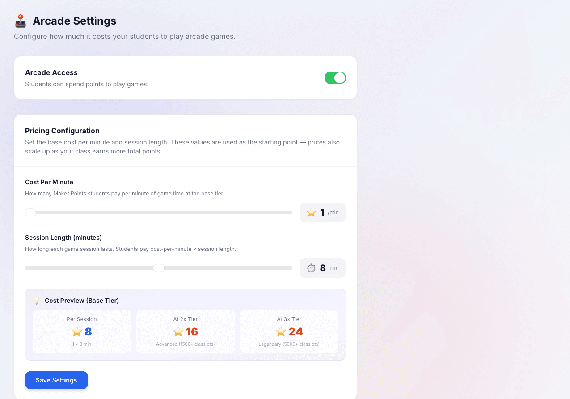Click the star icon on the At 3x Tier card

pyautogui.click(x=281, y=332)
